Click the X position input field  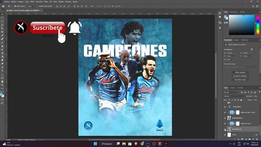point(230,56)
